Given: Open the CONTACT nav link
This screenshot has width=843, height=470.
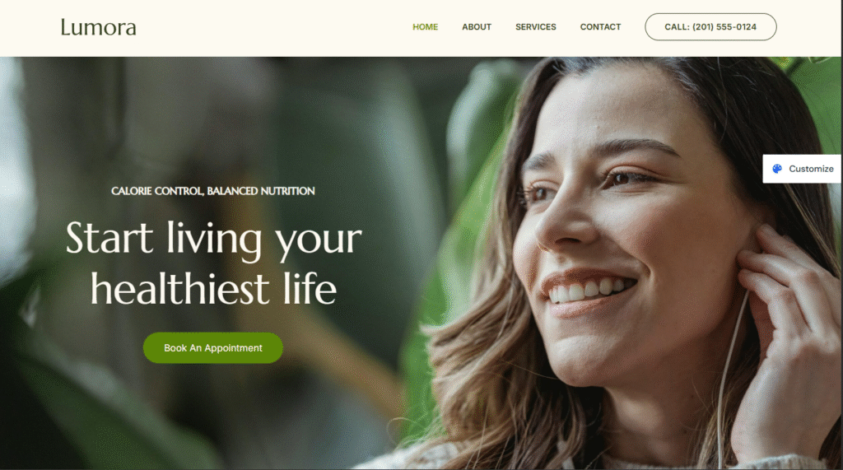Looking at the screenshot, I should 600,27.
